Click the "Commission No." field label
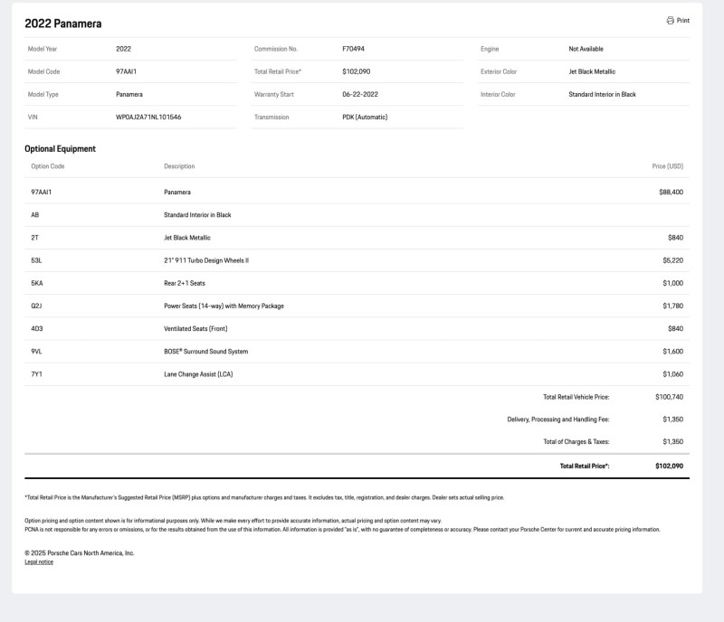The height and width of the screenshot is (622, 724). [276, 49]
